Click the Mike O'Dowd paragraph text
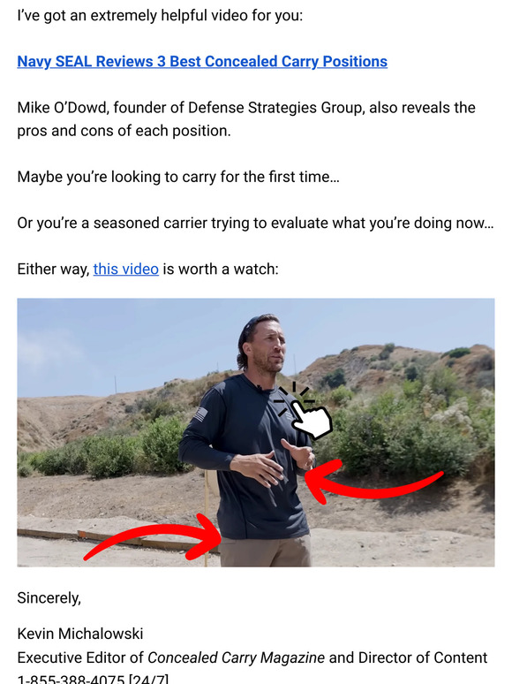The height and width of the screenshot is (684, 512). tap(246, 119)
